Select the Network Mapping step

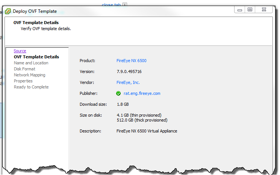point(29,75)
